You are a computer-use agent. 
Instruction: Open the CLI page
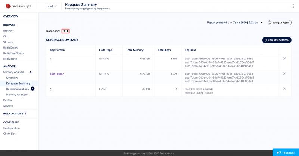coord(5,36)
